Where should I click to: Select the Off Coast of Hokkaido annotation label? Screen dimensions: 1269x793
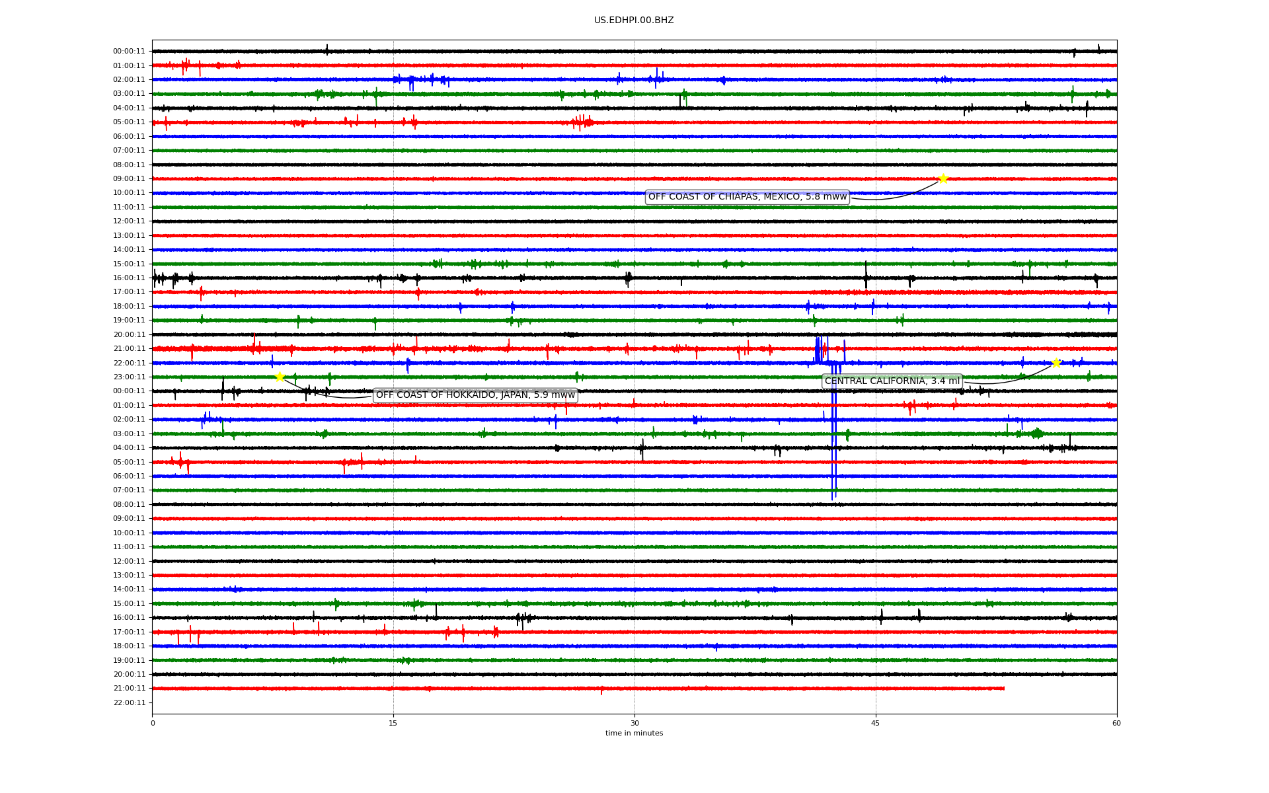pyautogui.click(x=475, y=395)
